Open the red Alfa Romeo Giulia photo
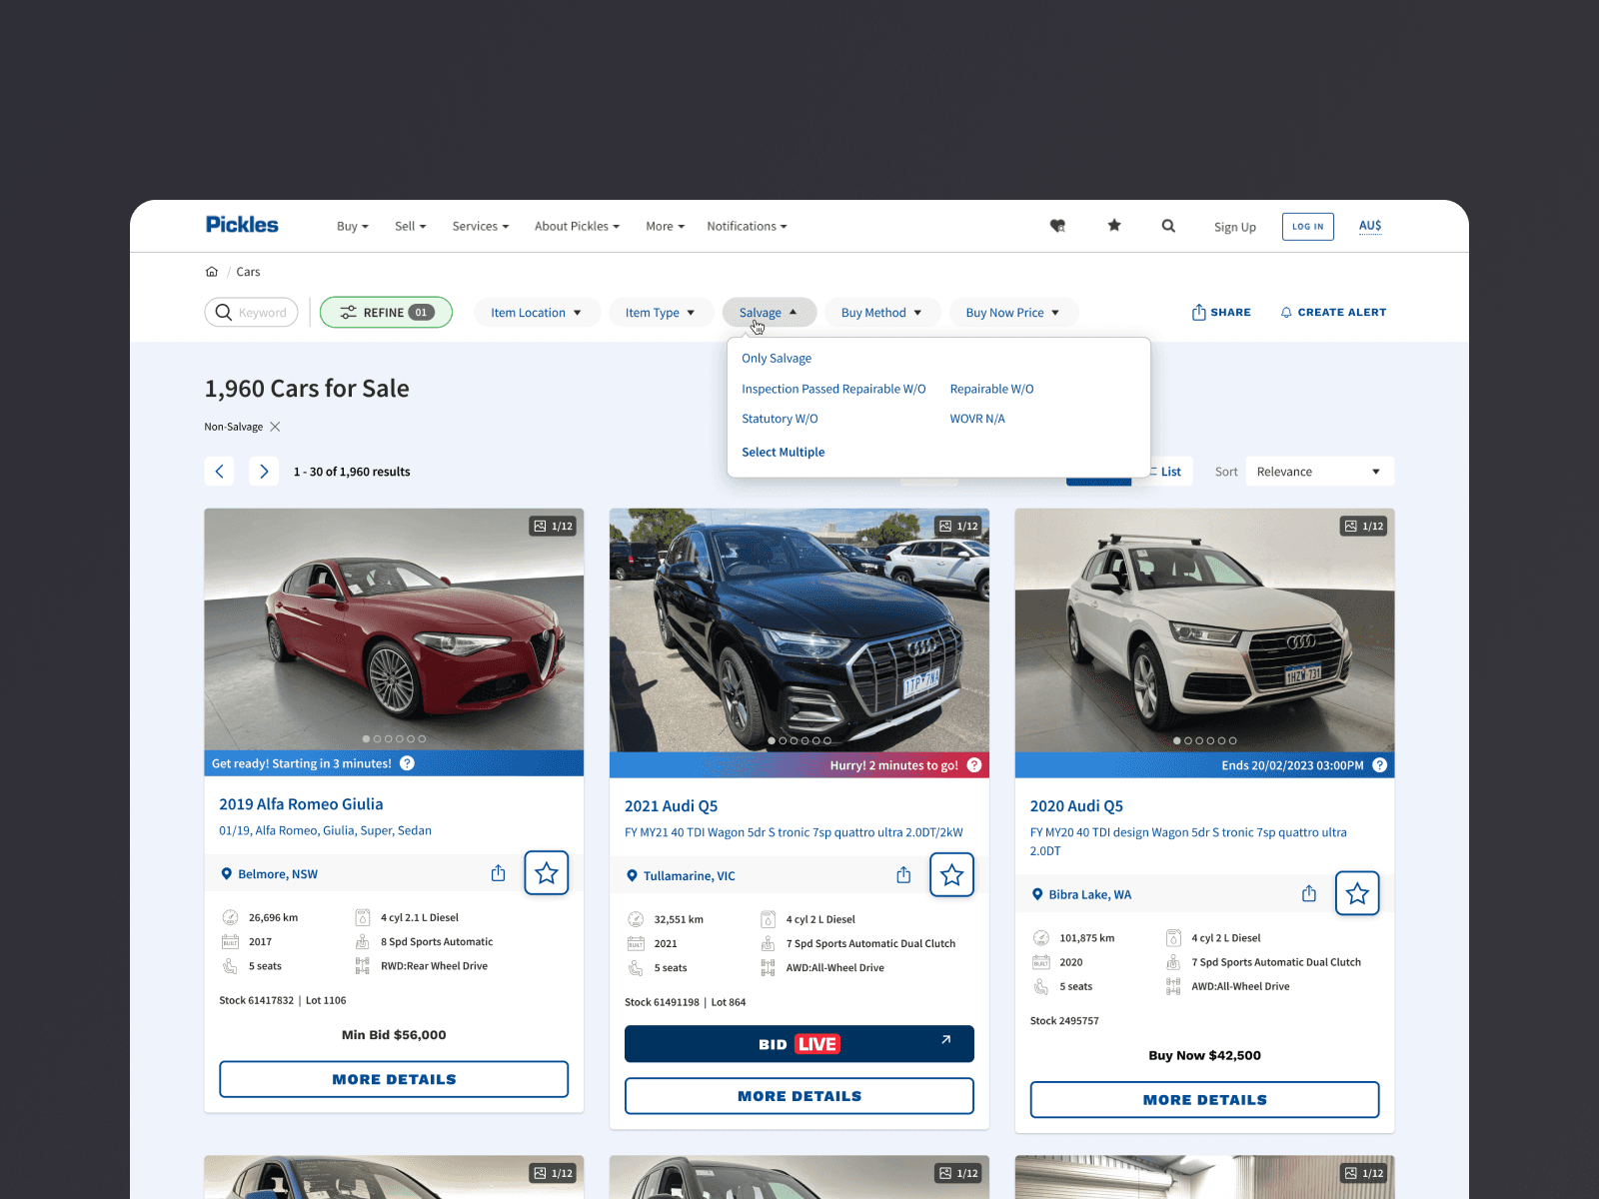Viewport: 1599px width, 1199px height. click(x=394, y=629)
